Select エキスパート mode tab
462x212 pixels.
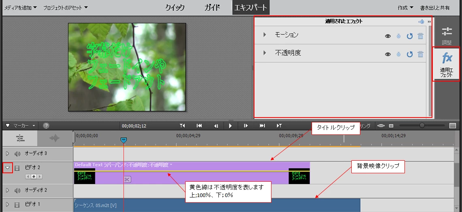pyautogui.click(x=251, y=8)
